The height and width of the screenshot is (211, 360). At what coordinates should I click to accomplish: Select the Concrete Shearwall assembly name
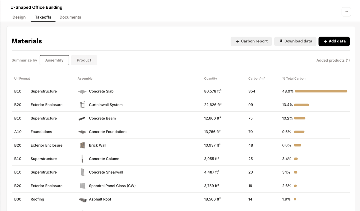tap(106, 172)
